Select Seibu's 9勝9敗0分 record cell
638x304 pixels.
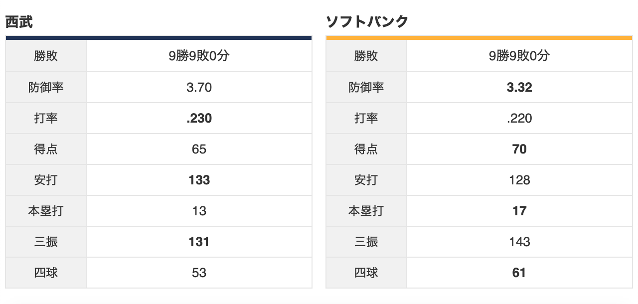pos(199,56)
